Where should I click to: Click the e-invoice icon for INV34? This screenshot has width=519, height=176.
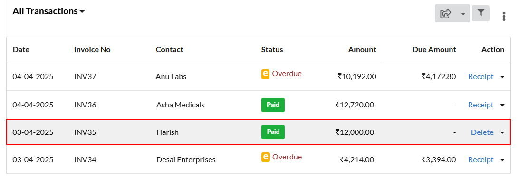265,157
